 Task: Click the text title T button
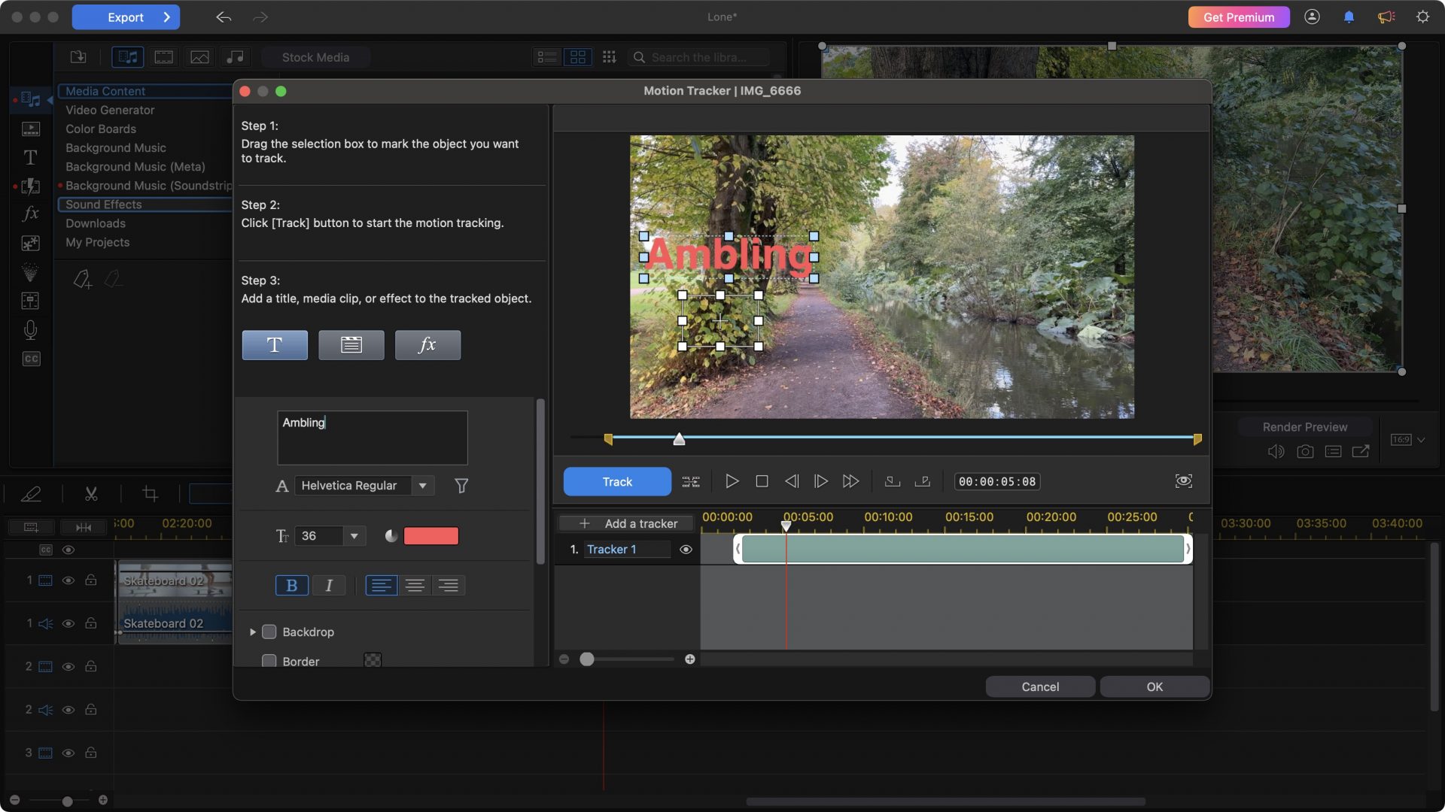pyautogui.click(x=275, y=345)
